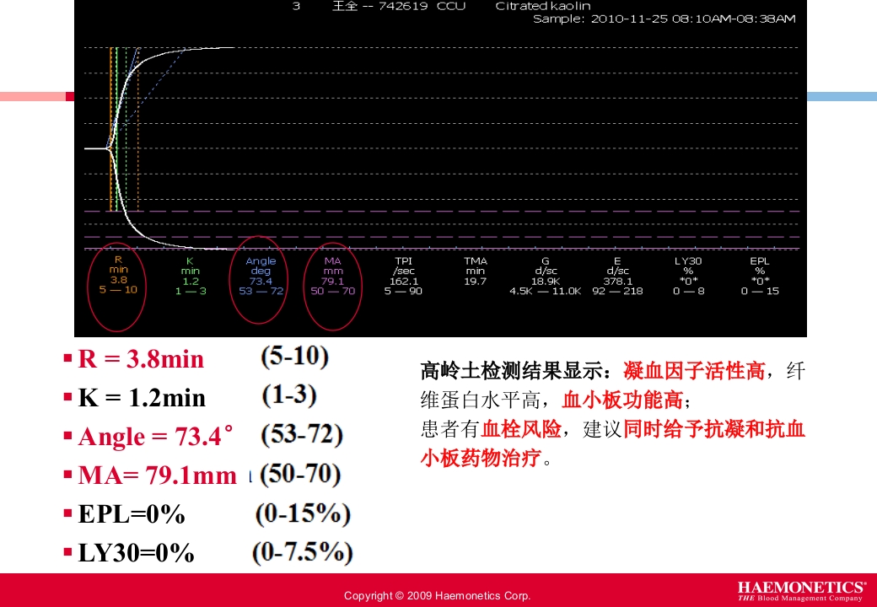
Task: Toggle the red bullet beside LY30=0%
Action: tap(67, 552)
